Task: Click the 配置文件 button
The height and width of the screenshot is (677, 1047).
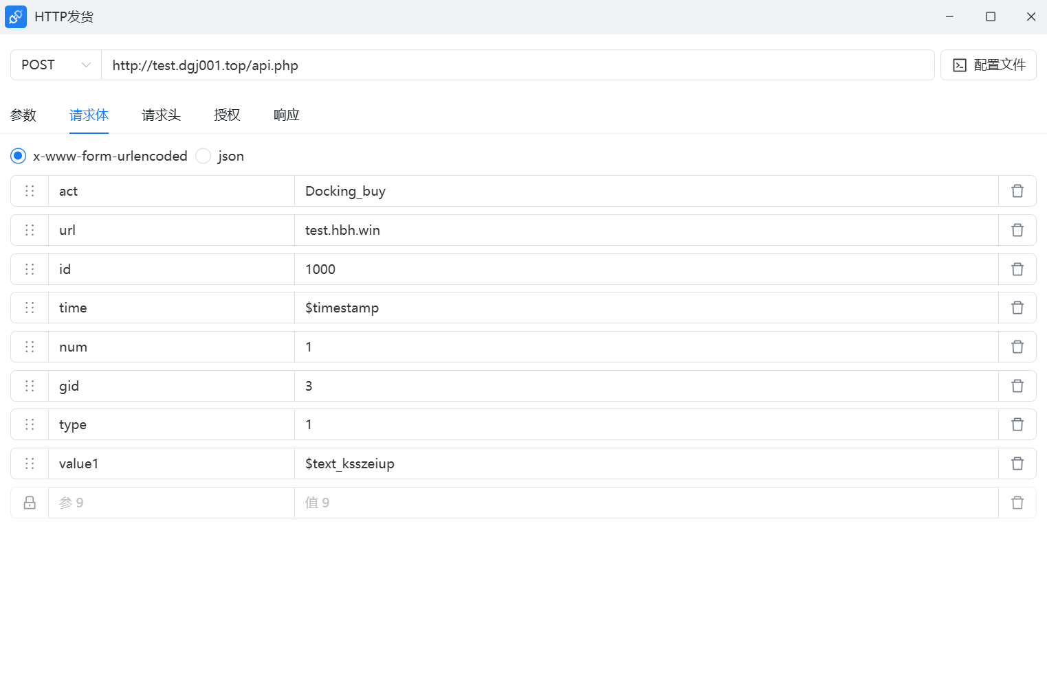Action: click(988, 65)
